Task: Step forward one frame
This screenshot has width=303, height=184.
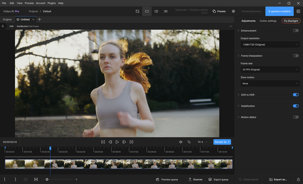Action: coord(124,142)
